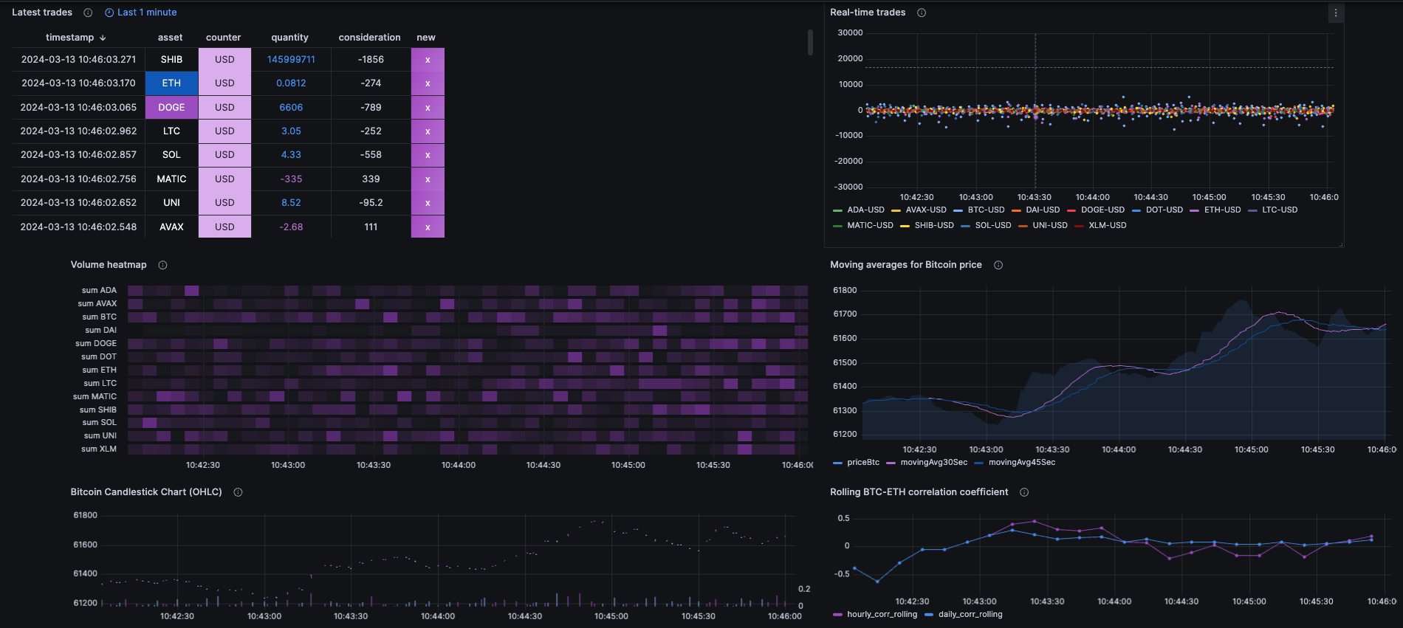Viewport: 1403px width, 628px height.
Task: Click the priceBtc legend color swatch
Action: coord(837,463)
